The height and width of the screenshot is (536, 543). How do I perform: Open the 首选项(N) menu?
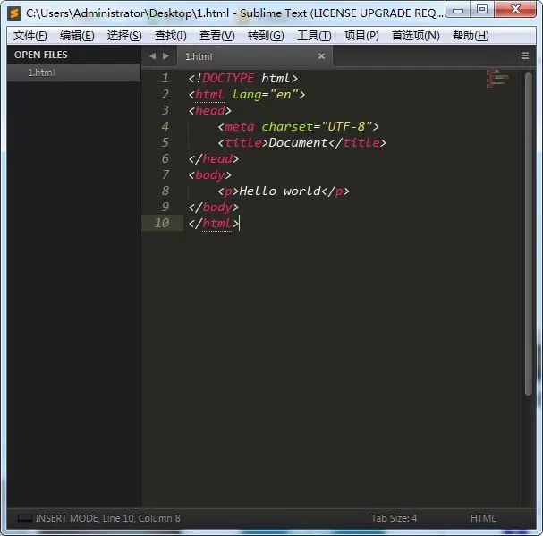[x=416, y=36]
